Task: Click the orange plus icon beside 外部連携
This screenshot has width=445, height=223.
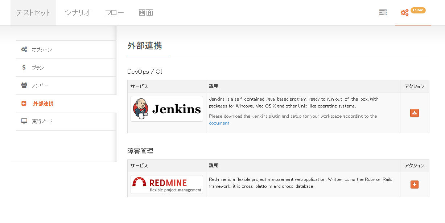Action: 24,104
